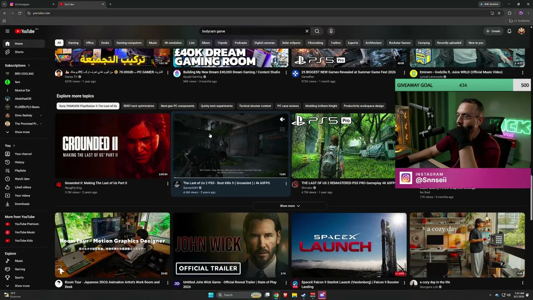Filter the feed by the Gaming chip

point(73,43)
